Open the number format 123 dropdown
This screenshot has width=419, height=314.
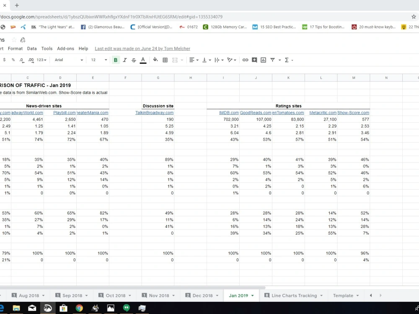click(x=41, y=60)
